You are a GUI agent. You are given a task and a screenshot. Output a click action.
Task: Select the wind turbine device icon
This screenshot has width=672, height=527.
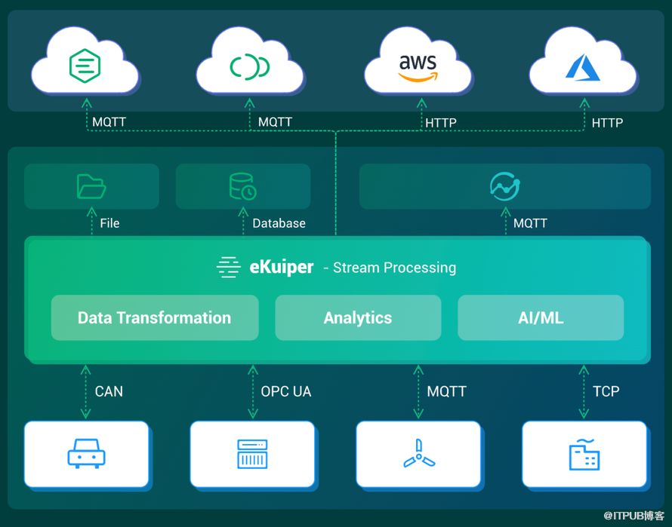pyautogui.click(x=419, y=454)
